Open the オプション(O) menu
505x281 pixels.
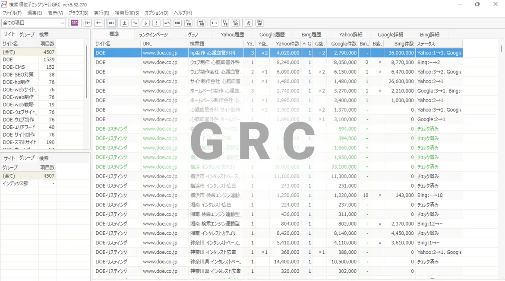click(x=157, y=13)
